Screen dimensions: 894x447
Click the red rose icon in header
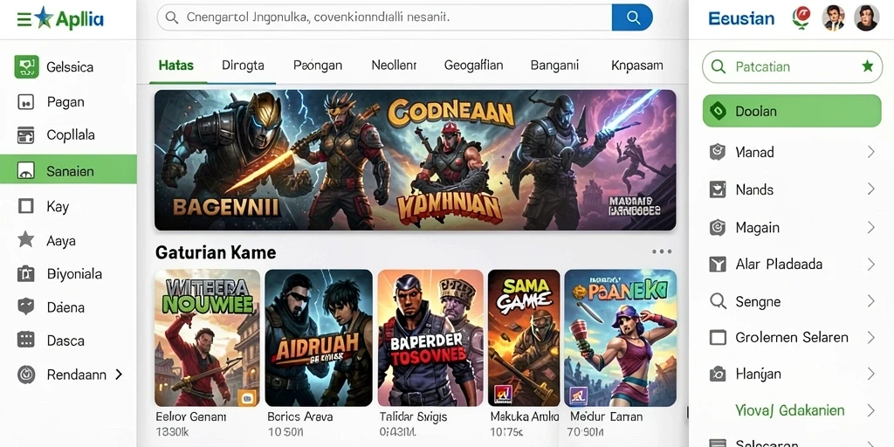point(801,17)
